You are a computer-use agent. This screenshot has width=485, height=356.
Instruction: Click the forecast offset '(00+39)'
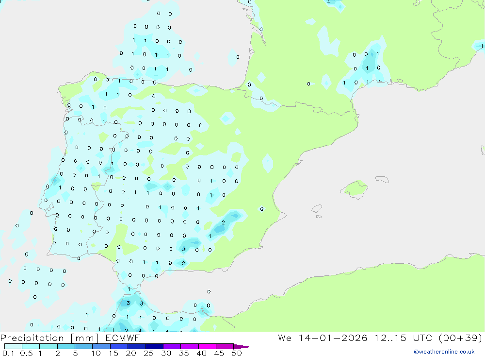461,338
